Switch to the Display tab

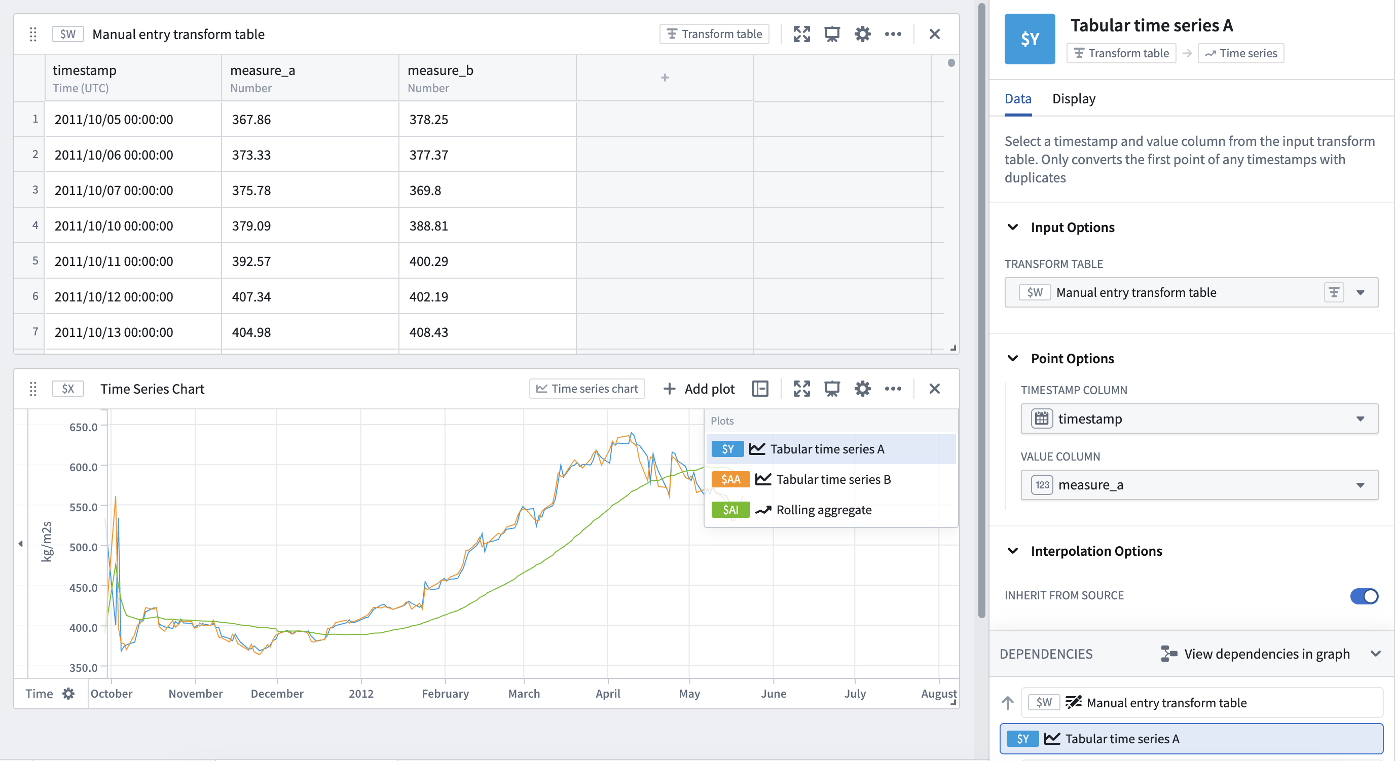pyautogui.click(x=1073, y=98)
